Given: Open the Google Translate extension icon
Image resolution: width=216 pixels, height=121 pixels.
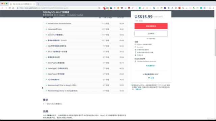Looking at the screenshot, I should (154, 8).
